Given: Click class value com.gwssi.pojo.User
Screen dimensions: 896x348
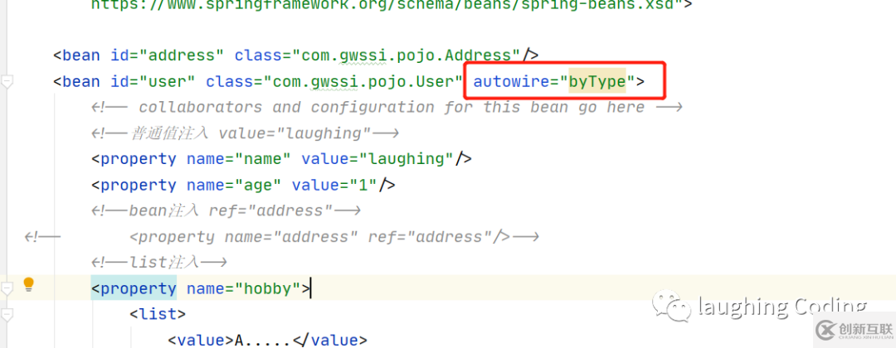Looking at the screenshot, I should click(363, 81).
